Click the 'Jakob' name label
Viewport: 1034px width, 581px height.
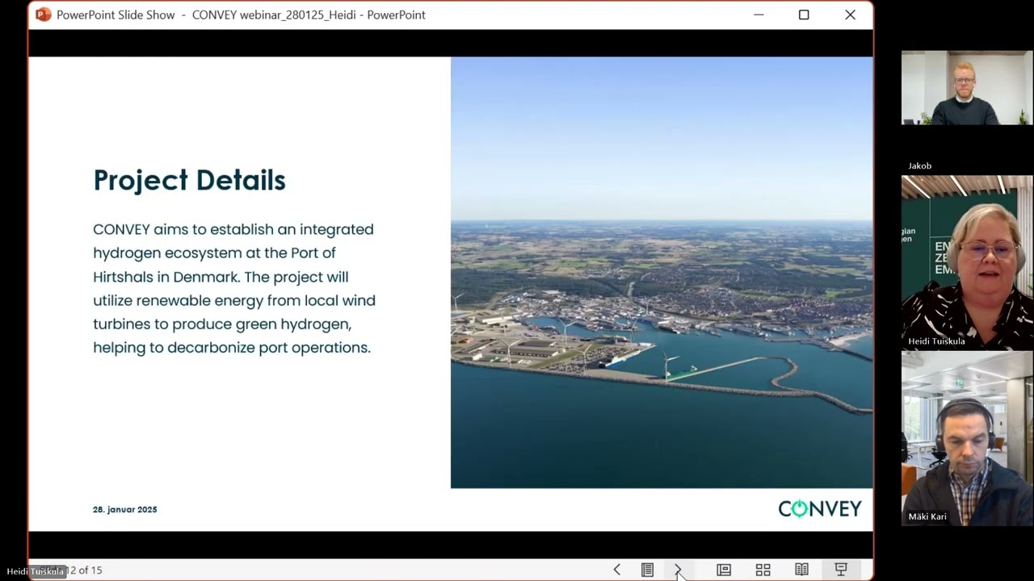(x=919, y=165)
